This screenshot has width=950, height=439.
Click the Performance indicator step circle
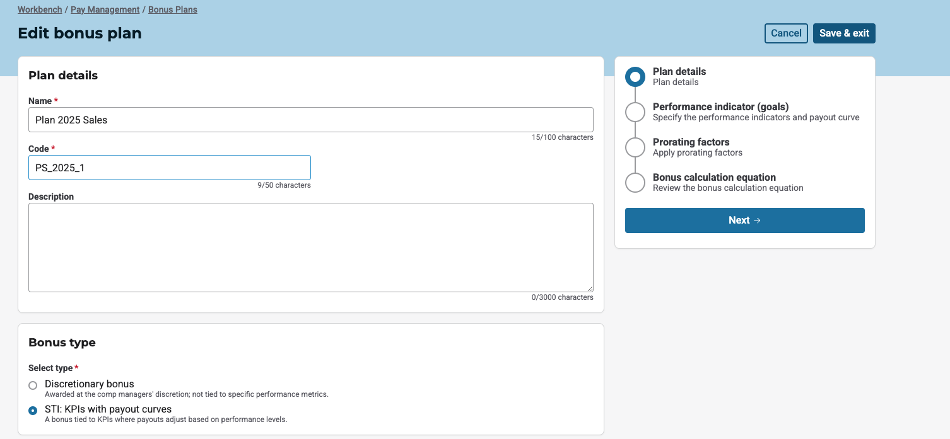coord(635,112)
